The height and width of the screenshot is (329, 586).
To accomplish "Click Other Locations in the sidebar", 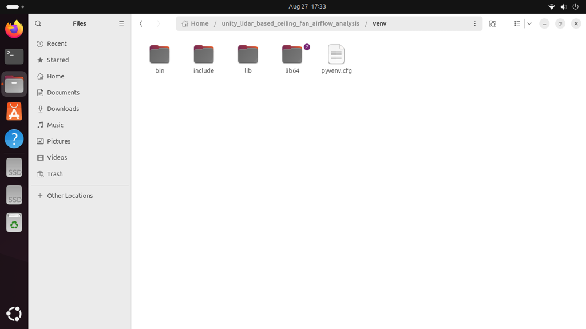I will click(x=80, y=196).
